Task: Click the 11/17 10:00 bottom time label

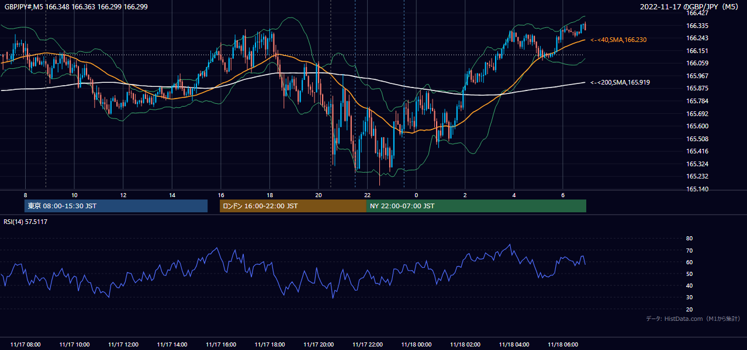Action: [74, 345]
